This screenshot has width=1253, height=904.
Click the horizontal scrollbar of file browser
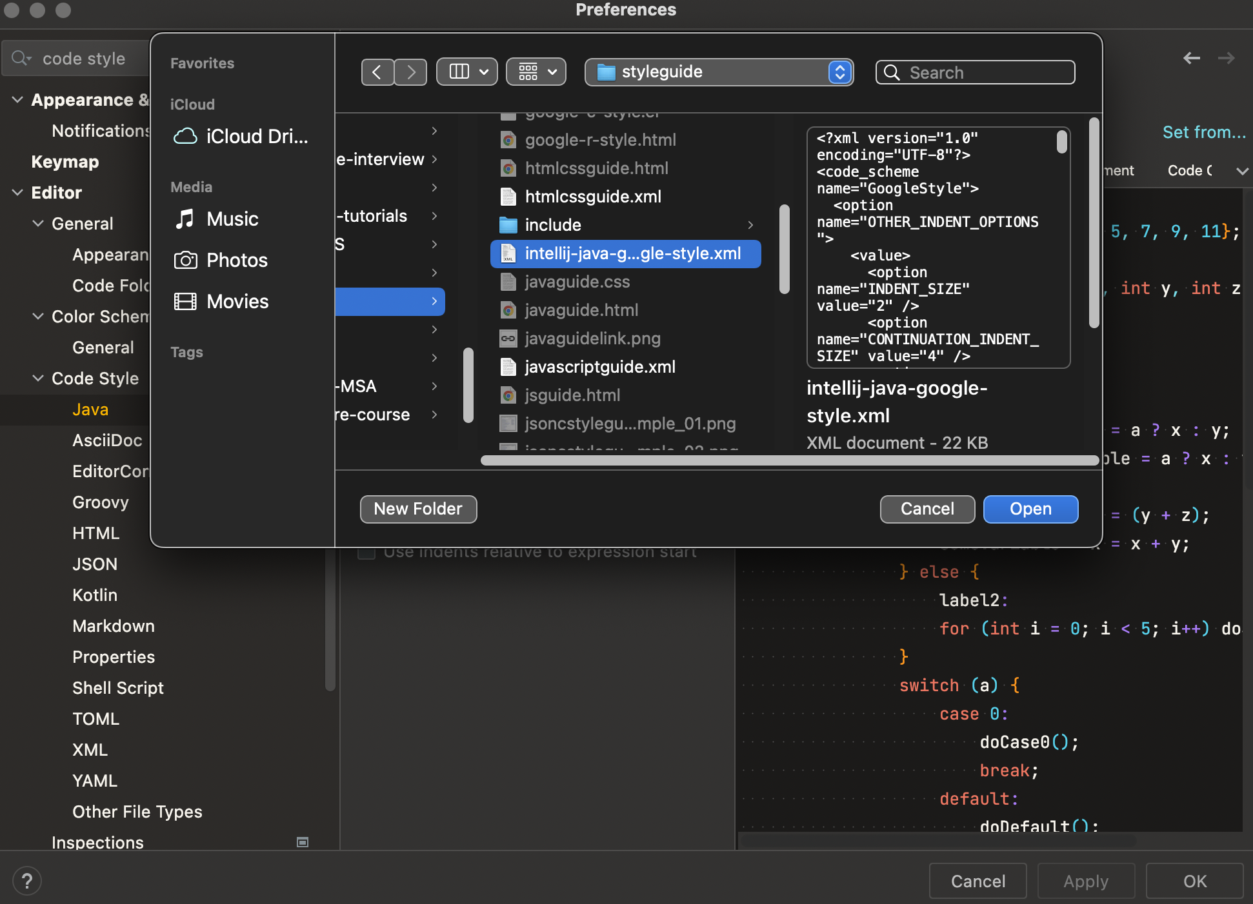(x=789, y=460)
